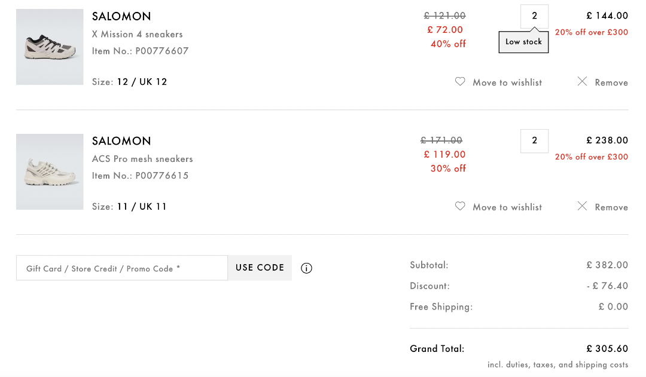
Task: Open the quantity selector for ACS Pro sneakers
Action: 534,141
